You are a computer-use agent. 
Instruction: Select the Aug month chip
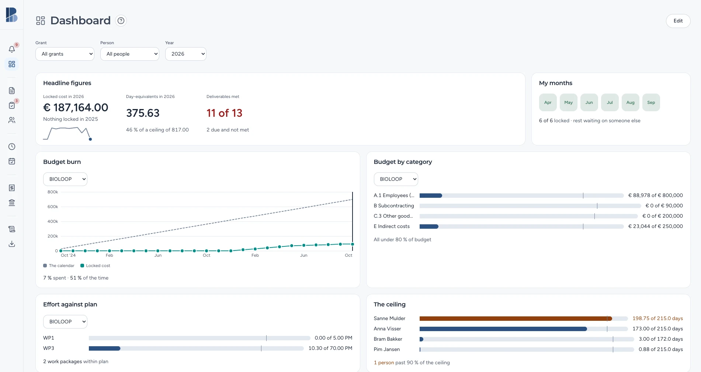pos(631,102)
